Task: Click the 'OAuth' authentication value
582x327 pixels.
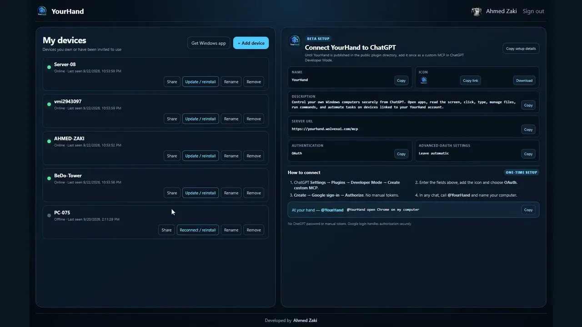Action: [297, 154]
